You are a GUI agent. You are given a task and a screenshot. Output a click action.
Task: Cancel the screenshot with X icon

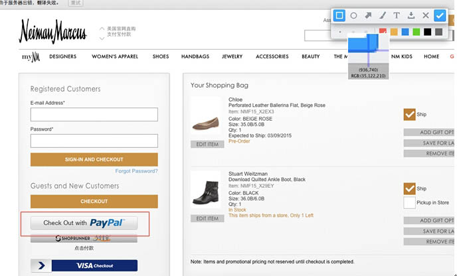click(425, 15)
